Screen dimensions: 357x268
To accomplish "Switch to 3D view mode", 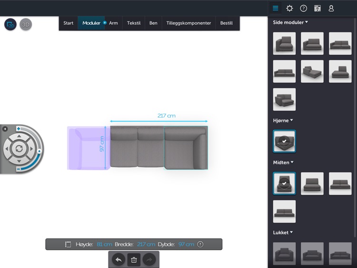I will 26,24.
